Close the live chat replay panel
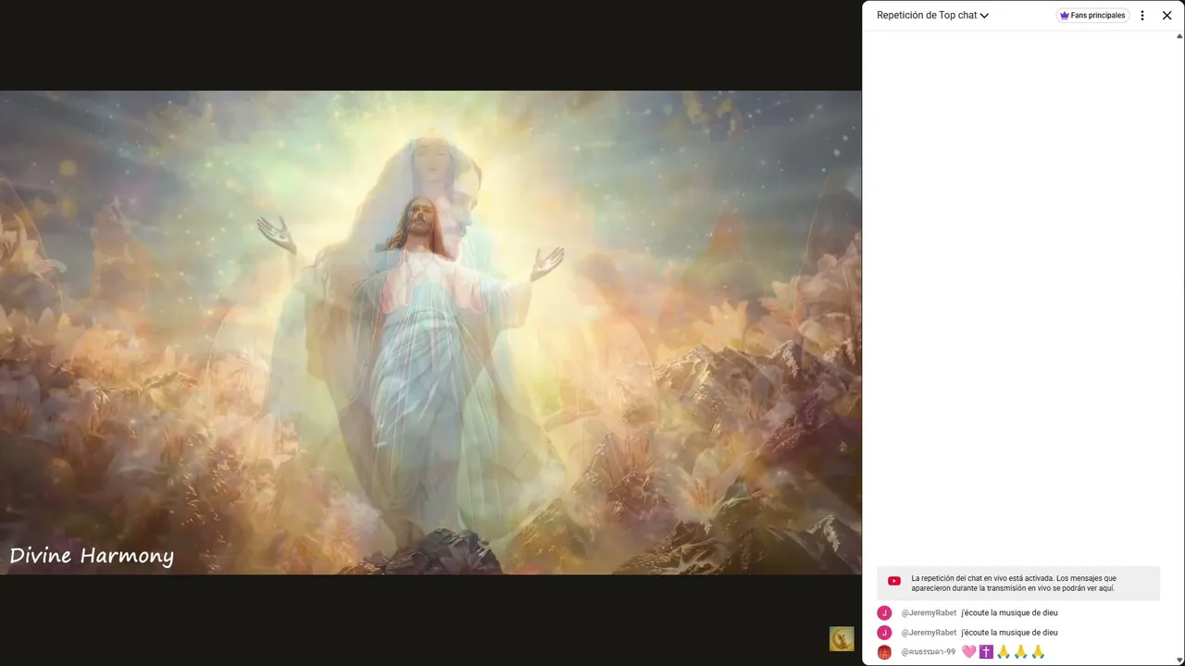This screenshot has height=666, width=1185. click(1166, 16)
